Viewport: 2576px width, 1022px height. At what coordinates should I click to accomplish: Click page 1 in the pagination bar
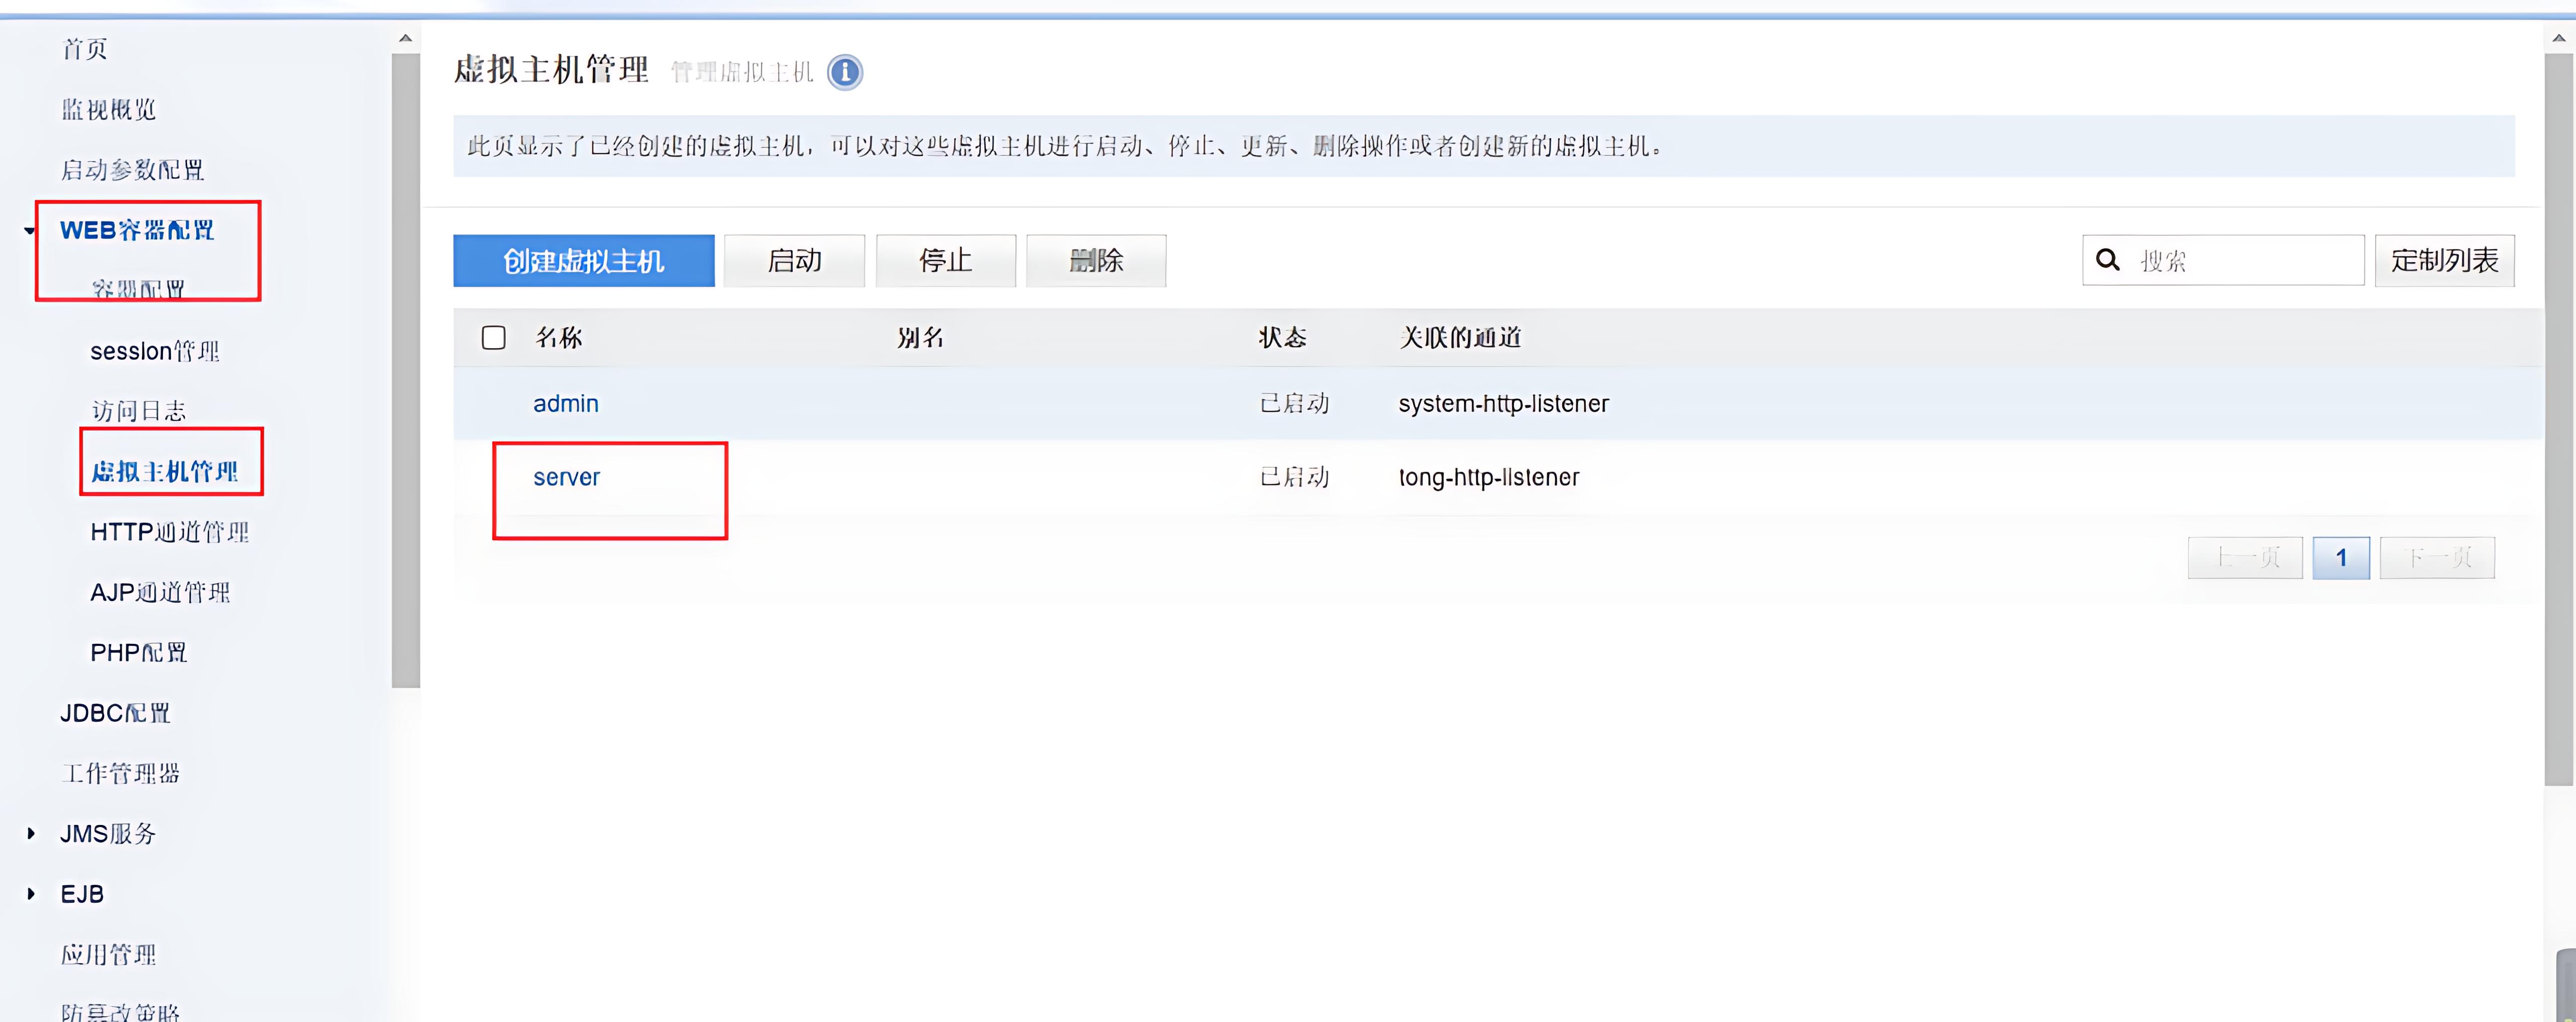pos(2341,557)
